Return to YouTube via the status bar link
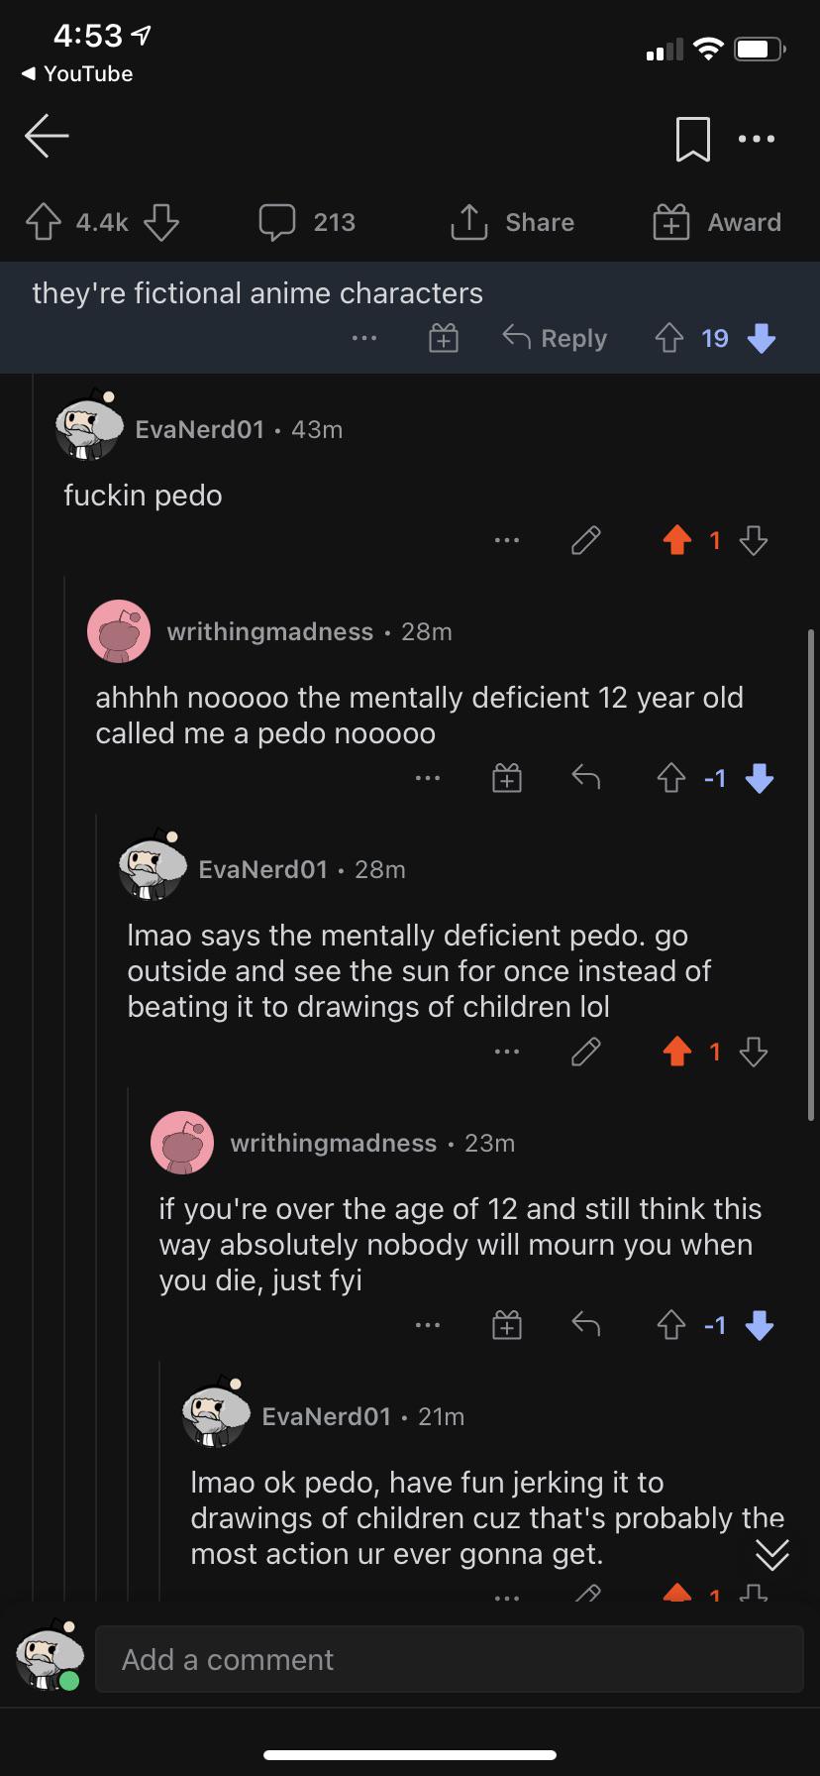The height and width of the screenshot is (1776, 820). [x=77, y=73]
